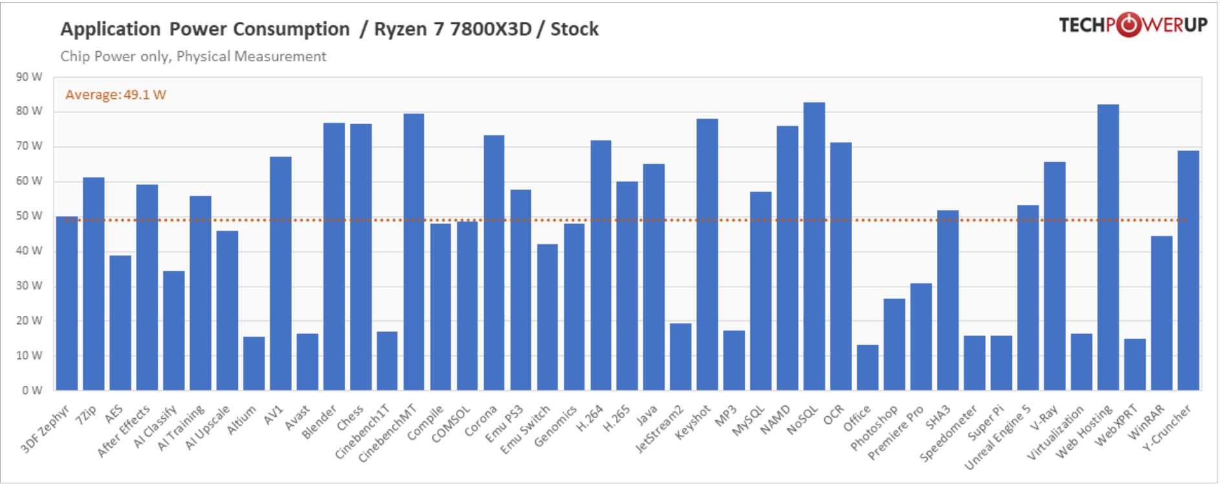Click the MP3 bar
Image resolution: width=1220 pixels, height=484 pixels.
734,361
